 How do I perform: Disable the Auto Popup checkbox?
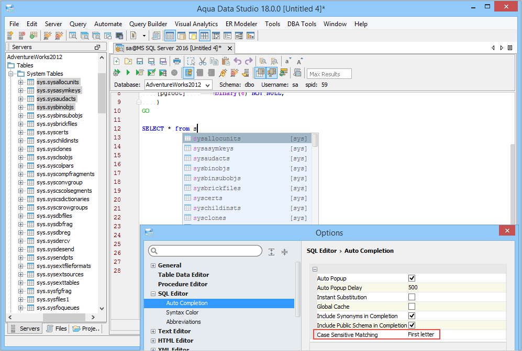tap(412, 278)
